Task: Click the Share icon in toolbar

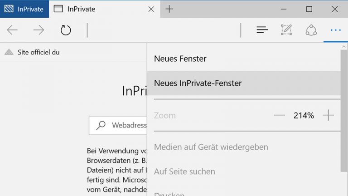Action: 311,30
